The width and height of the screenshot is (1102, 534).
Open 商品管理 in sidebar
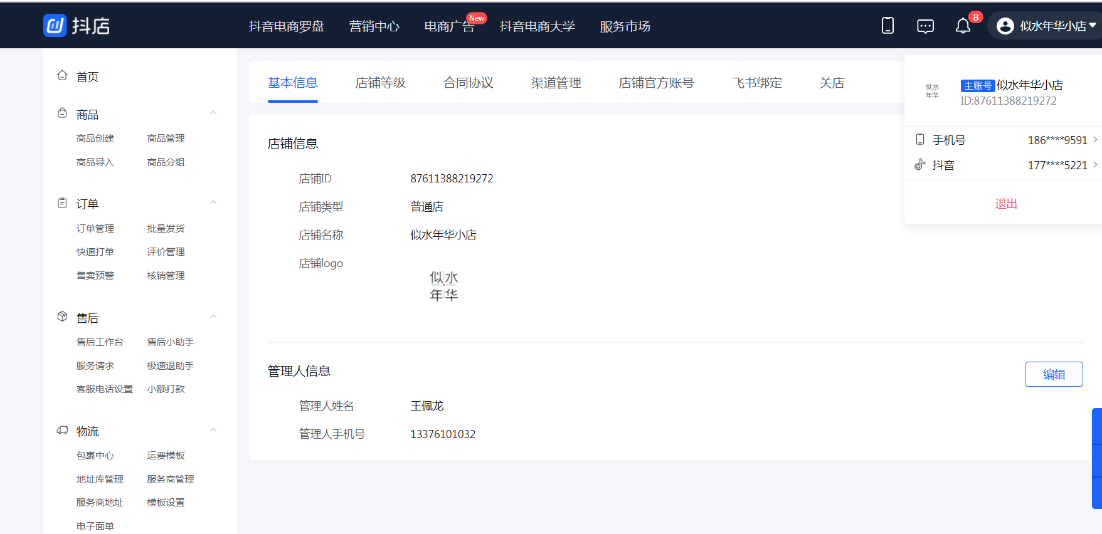pyautogui.click(x=166, y=139)
